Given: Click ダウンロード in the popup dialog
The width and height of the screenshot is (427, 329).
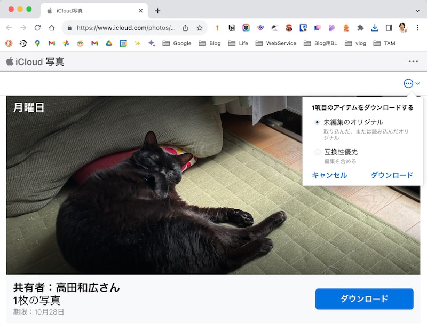Looking at the screenshot, I should tap(392, 175).
